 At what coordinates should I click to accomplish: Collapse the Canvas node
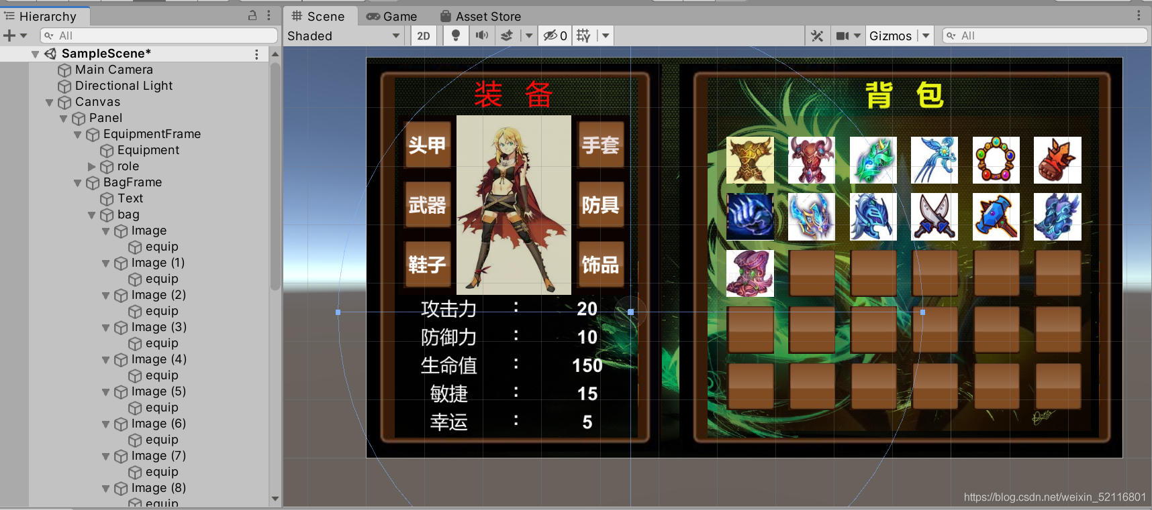49,102
